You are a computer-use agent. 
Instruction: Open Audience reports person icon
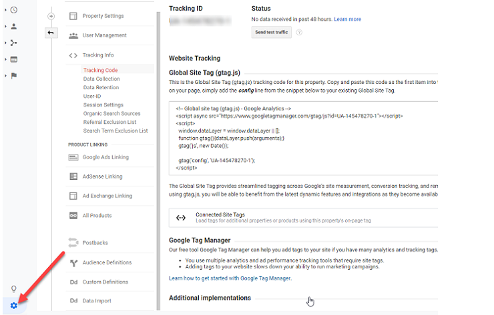tap(14, 27)
